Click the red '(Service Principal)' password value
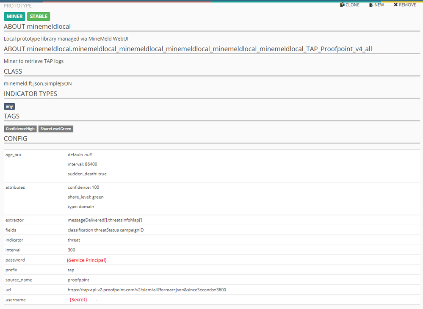This screenshot has height=309, width=423. pos(87,260)
